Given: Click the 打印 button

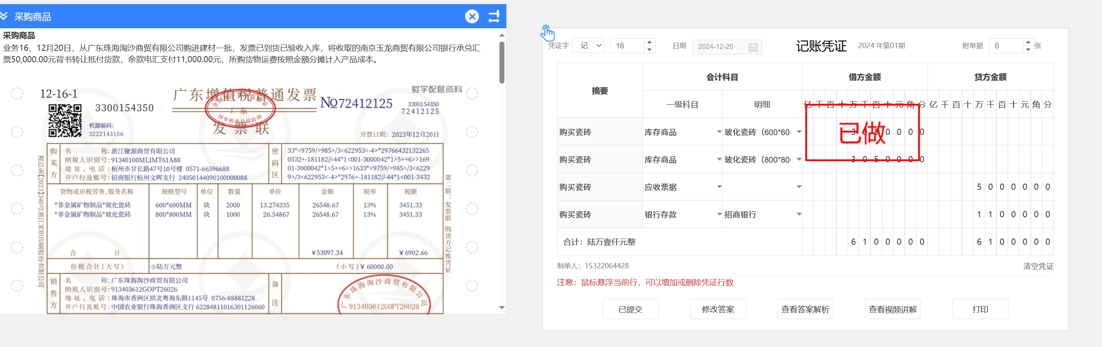Looking at the screenshot, I should click(x=980, y=309).
